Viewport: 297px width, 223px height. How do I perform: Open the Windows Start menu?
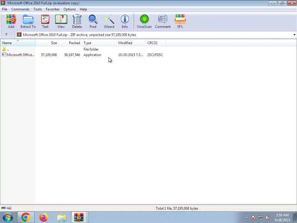[x=8, y=217]
